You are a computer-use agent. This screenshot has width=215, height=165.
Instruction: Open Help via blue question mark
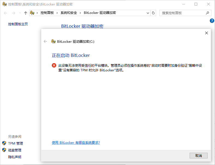click(212, 21)
